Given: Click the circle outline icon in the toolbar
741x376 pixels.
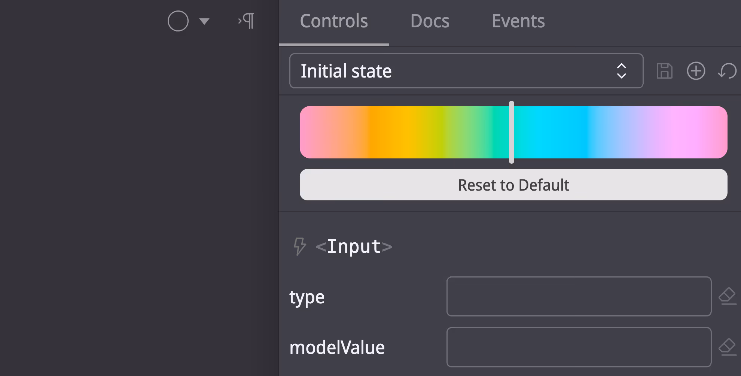Looking at the screenshot, I should click(178, 21).
